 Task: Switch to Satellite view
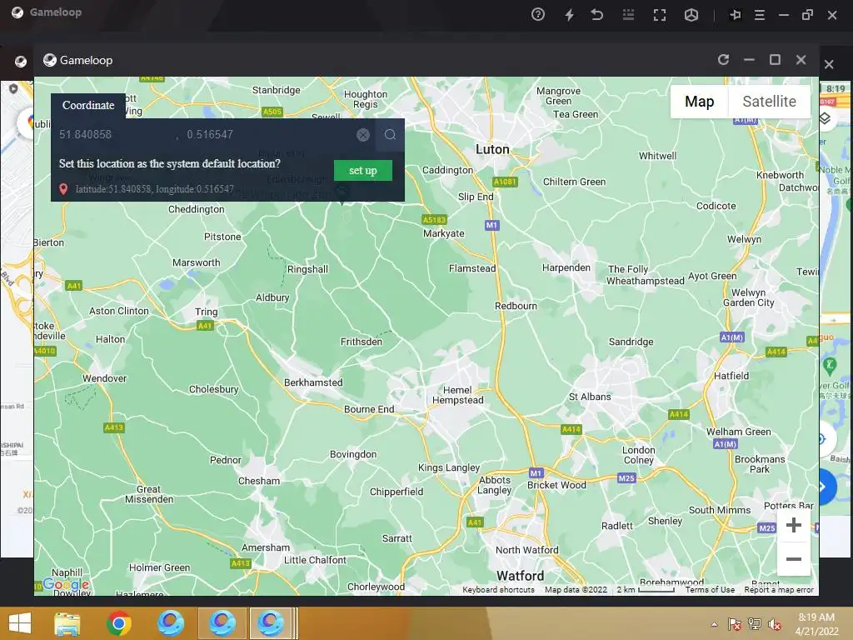click(769, 101)
